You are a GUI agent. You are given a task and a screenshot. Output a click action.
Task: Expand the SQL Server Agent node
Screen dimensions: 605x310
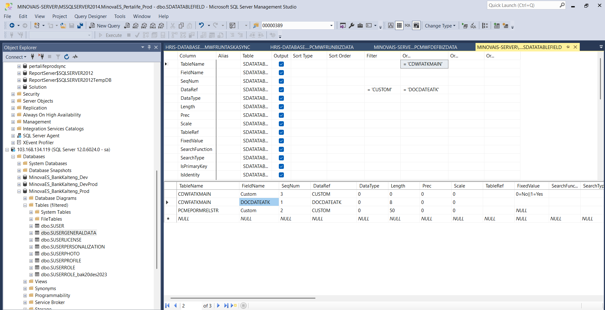(x=13, y=136)
